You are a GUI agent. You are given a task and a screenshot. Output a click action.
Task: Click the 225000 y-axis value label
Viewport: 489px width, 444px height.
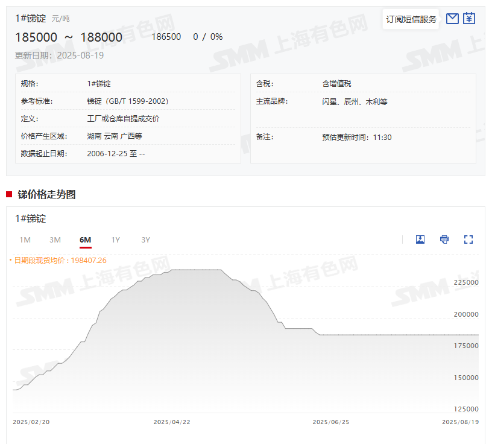(x=465, y=282)
